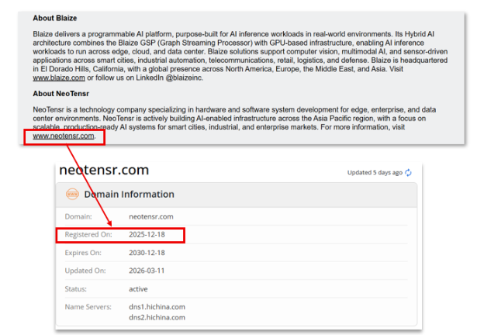Open the www.neotensr.com link
Viewport: 484px width, 335px height.
pyautogui.click(x=64, y=136)
